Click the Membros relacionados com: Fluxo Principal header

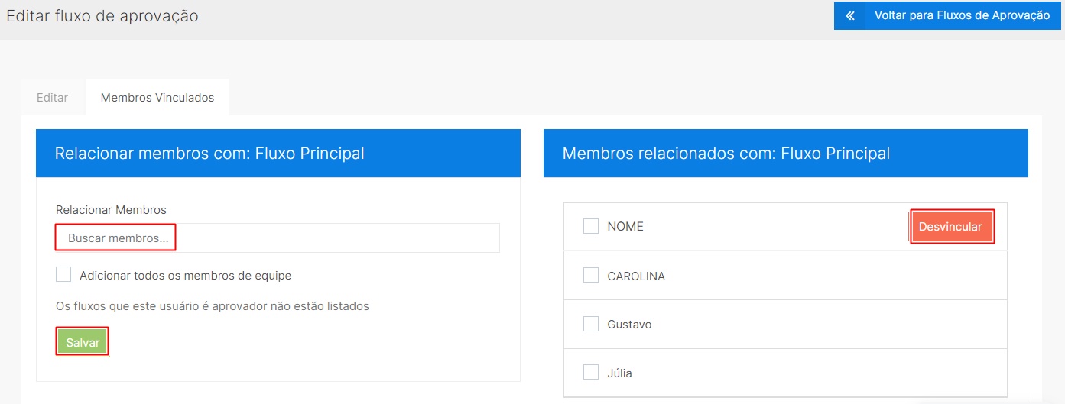786,154
